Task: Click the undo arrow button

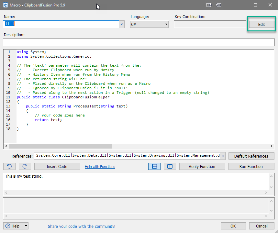Action: pos(9,166)
